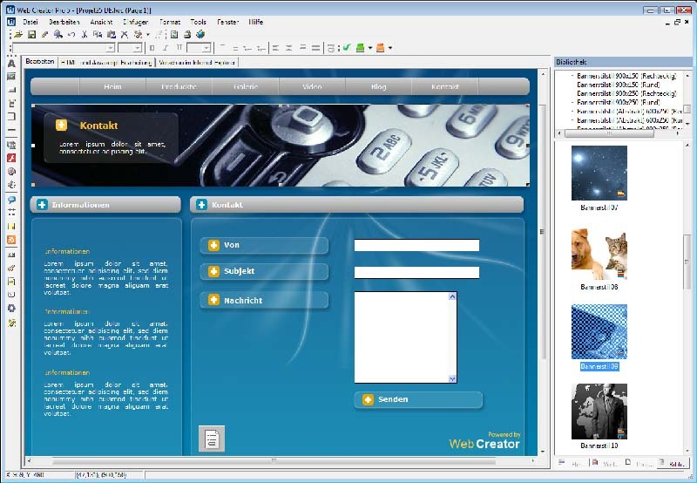Open the Ansicht menu
Viewport: 697px width, 483px height.
101,22
